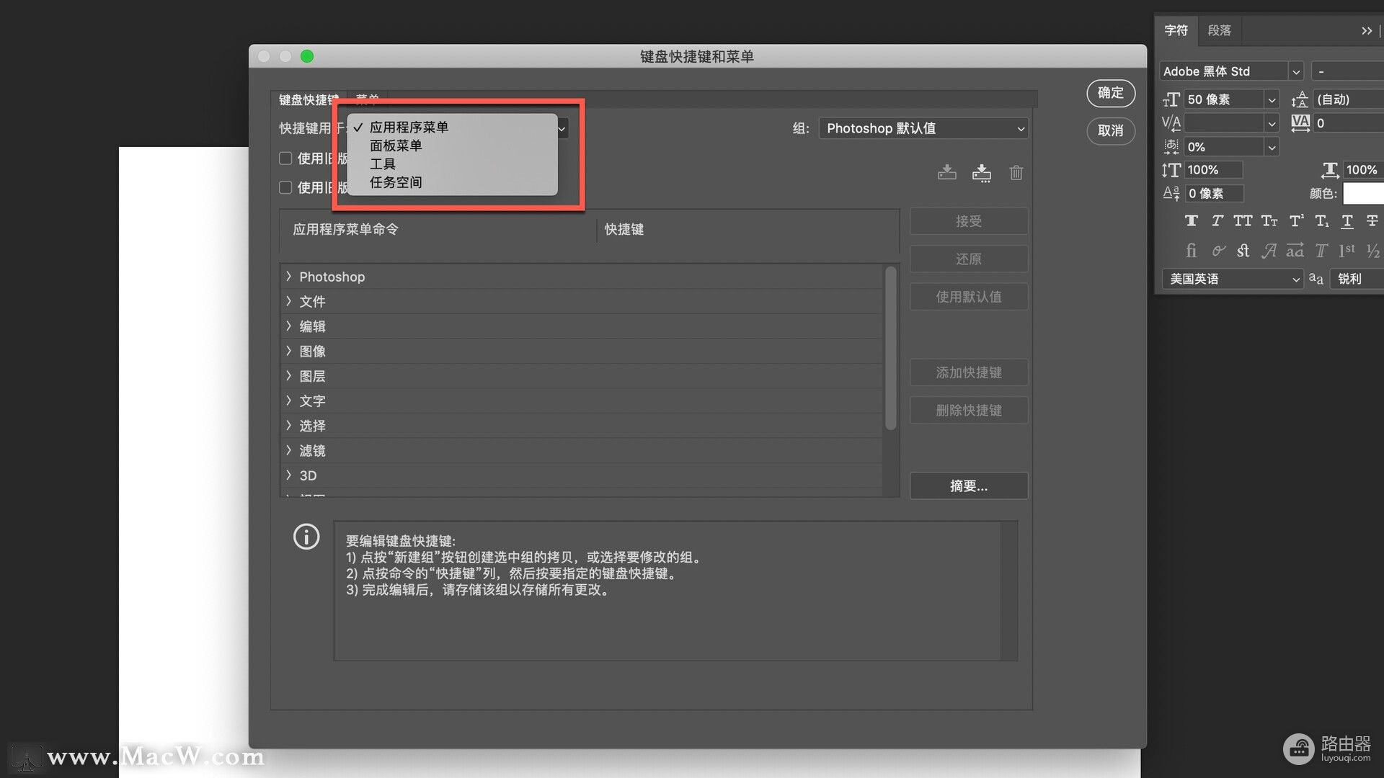Click the command list vertical scrollbar
The height and width of the screenshot is (778, 1384).
pyautogui.click(x=891, y=349)
